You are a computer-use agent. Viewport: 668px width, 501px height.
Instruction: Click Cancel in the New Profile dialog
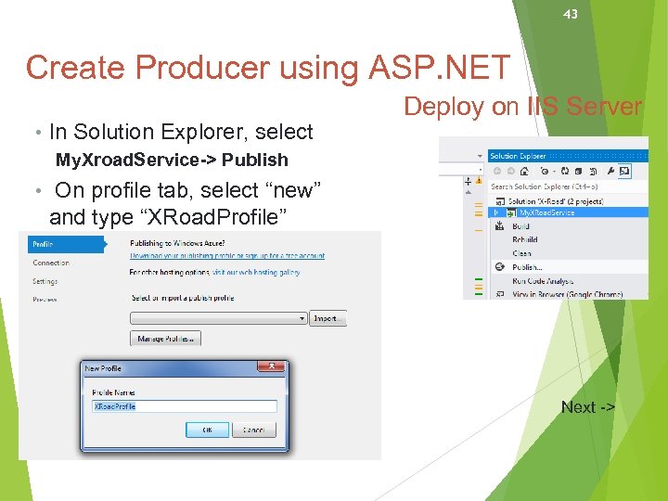tap(254, 430)
